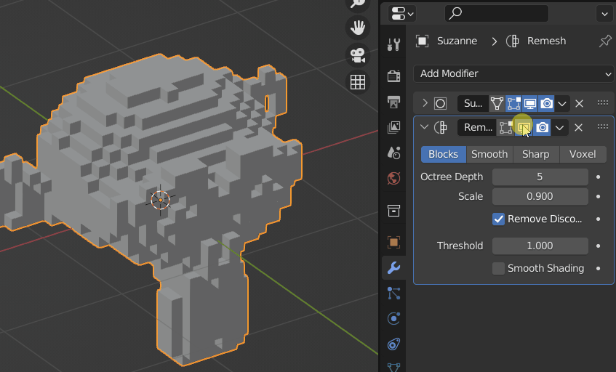Open the Output properties tab
616x372 pixels.
(393, 102)
